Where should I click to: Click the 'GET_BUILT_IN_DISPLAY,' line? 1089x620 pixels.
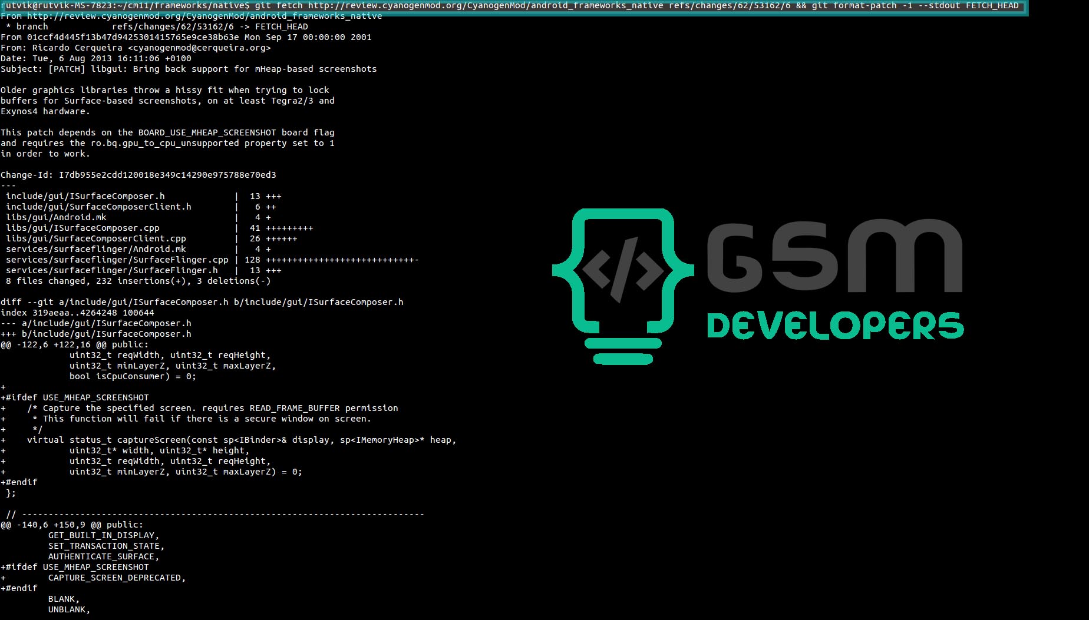104,535
